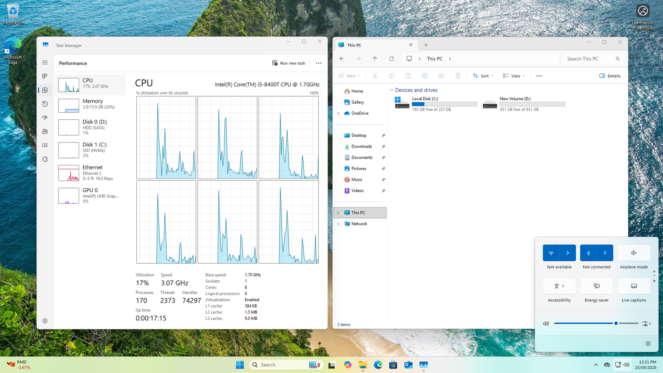
Task: Open the Sort dropdown in File Explorer
Action: tap(483, 76)
